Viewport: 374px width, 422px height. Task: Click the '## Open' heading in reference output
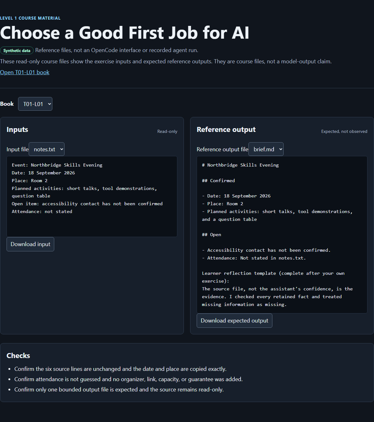pos(212,235)
